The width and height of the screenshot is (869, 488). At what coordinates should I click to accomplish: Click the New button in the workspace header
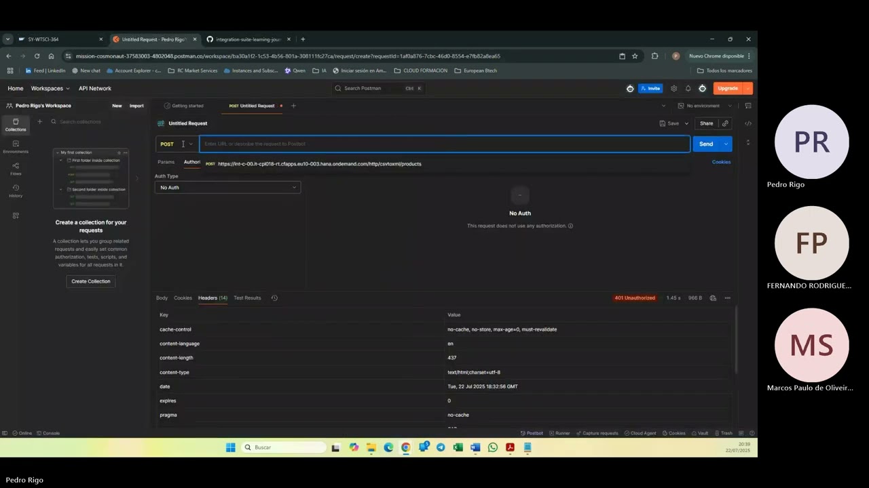117,106
